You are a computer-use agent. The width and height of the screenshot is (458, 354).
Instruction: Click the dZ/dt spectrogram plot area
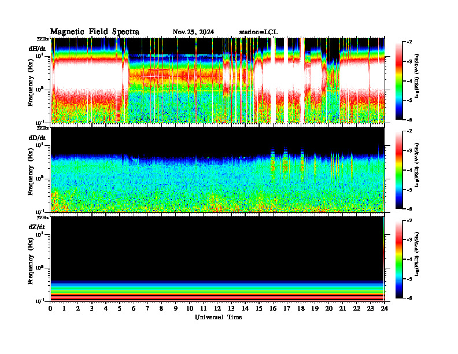point(217,259)
